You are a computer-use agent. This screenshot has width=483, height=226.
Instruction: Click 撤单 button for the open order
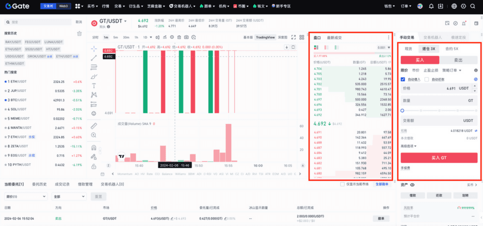pyautogui.click(x=381, y=218)
